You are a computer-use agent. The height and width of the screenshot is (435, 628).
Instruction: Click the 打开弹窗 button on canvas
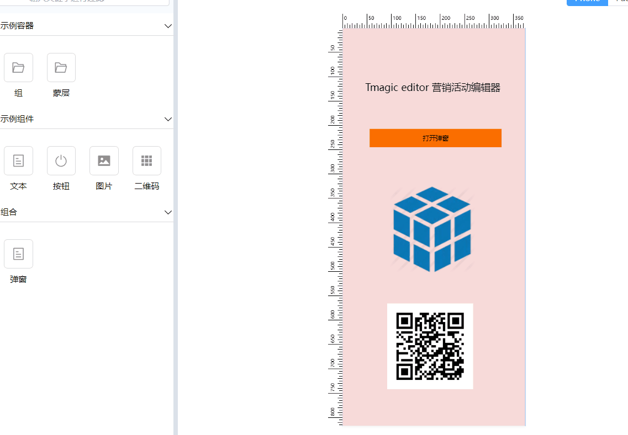pyautogui.click(x=435, y=138)
